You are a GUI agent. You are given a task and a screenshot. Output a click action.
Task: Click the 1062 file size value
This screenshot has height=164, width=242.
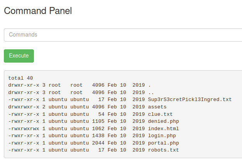[98, 129]
